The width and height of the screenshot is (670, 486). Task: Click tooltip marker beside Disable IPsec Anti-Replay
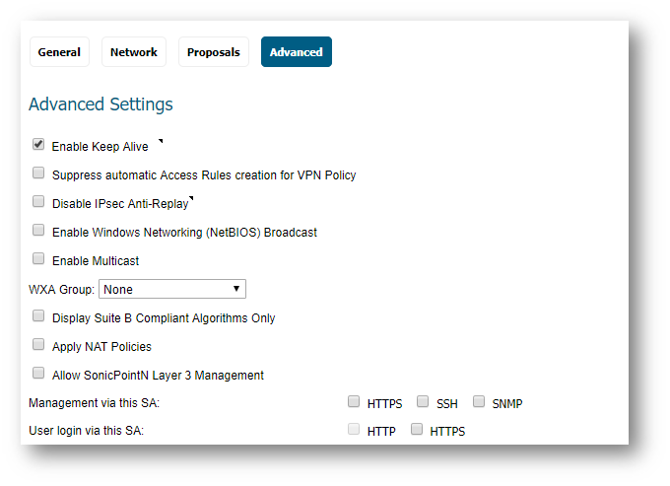point(191,198)
